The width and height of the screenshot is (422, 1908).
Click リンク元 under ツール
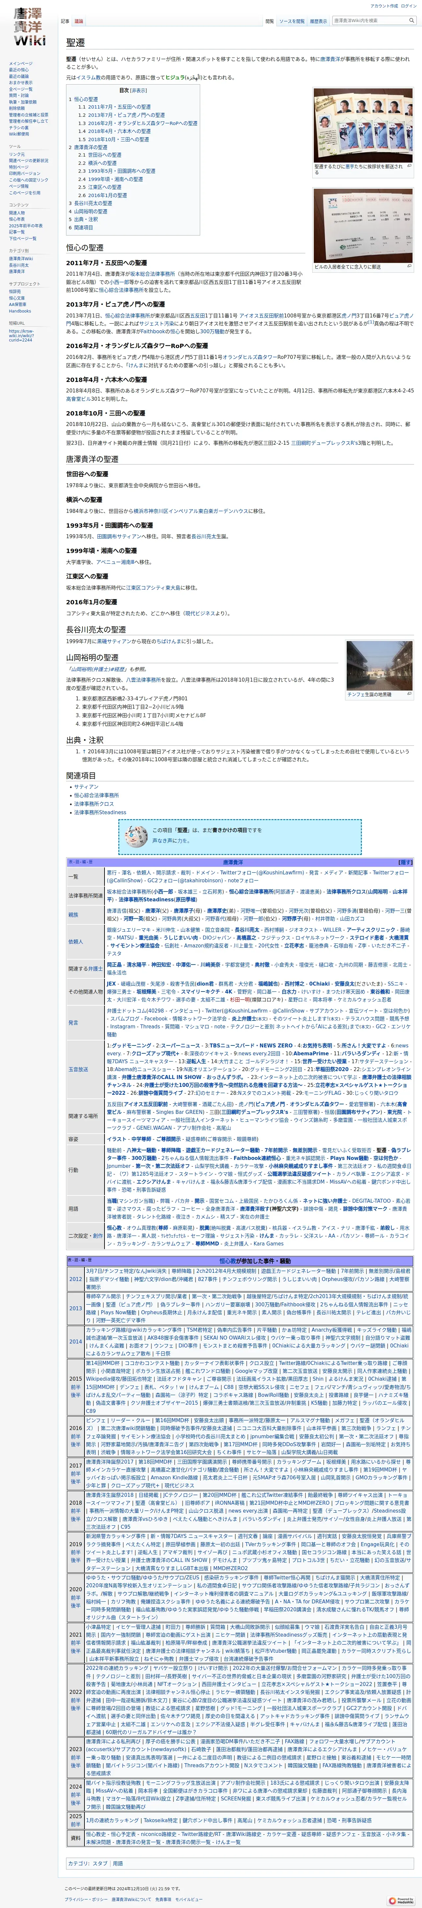click(x=16, y=154)
